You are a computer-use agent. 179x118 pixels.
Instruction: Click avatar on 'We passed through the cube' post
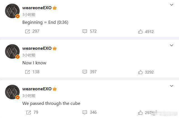tap(12, 92)
